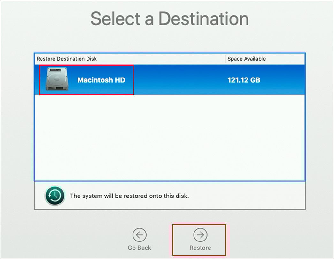
Task: Click the Restore label
Action: [x=200, y=248]
